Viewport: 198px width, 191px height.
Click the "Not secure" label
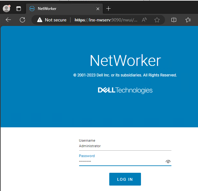(55, 20)
